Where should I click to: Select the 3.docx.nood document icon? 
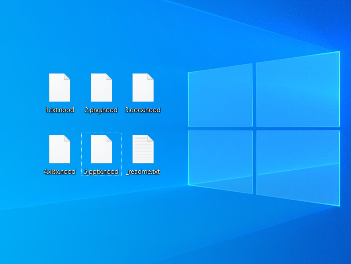[x=143, y=88]
